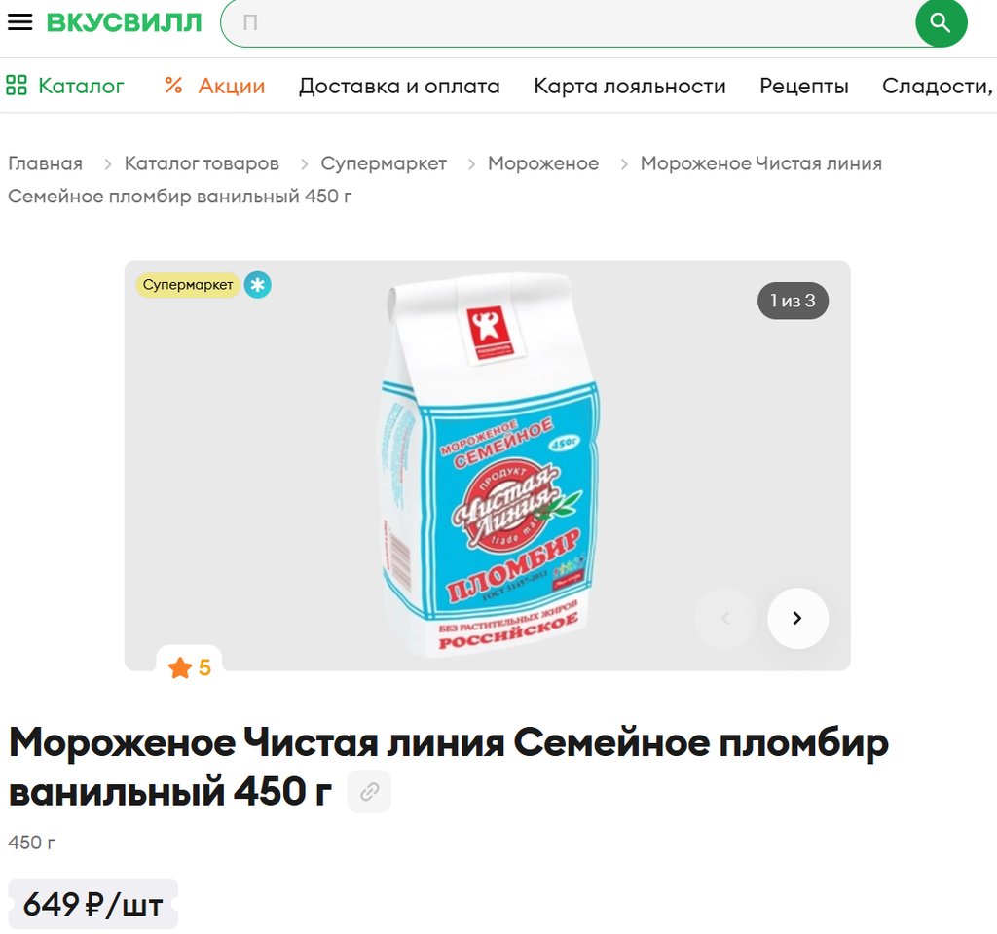Click the green search magnifier button
Screen dimensions: 997x934
tap(941, 23)
